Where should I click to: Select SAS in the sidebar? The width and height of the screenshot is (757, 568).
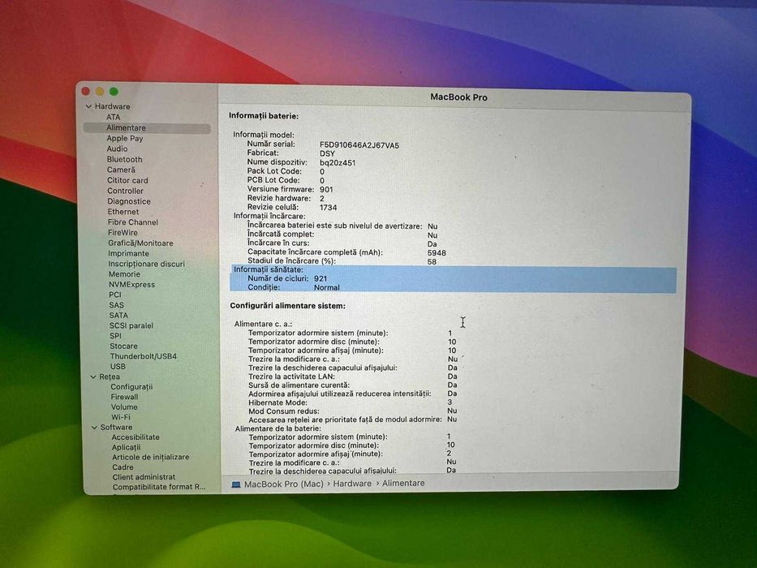point(116,305)
